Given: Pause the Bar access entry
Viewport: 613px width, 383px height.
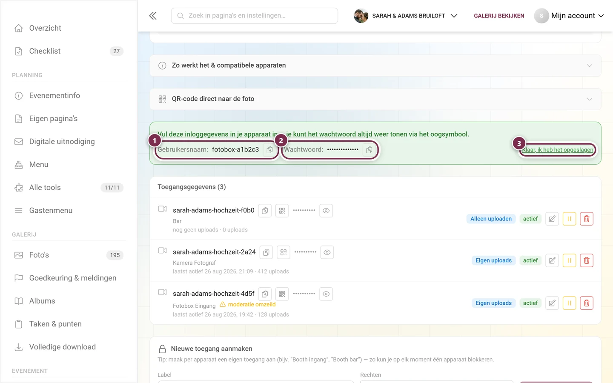Looking at the screenshot, I should tap(569, 219).
